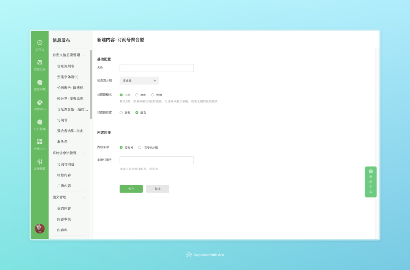Open 论坛聚合-微博样 menu item
The image size is (410, 270).
[72, 88]
